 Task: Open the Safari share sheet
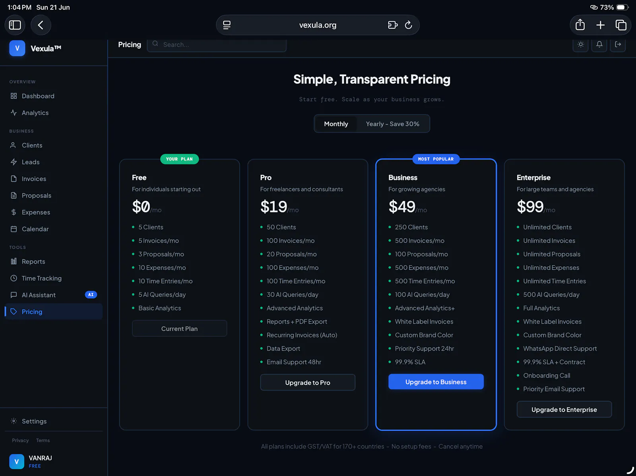pyautogui.click(x=580, y=25)
